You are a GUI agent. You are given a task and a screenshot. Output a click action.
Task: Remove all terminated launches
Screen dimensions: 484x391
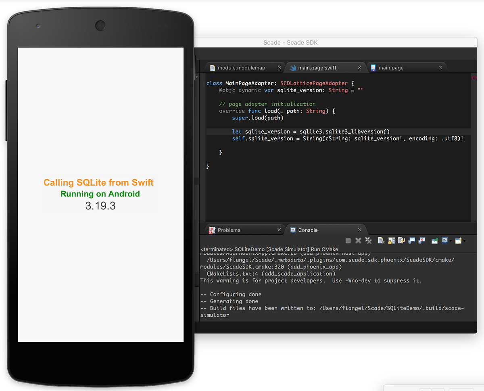tap(368, 240)
